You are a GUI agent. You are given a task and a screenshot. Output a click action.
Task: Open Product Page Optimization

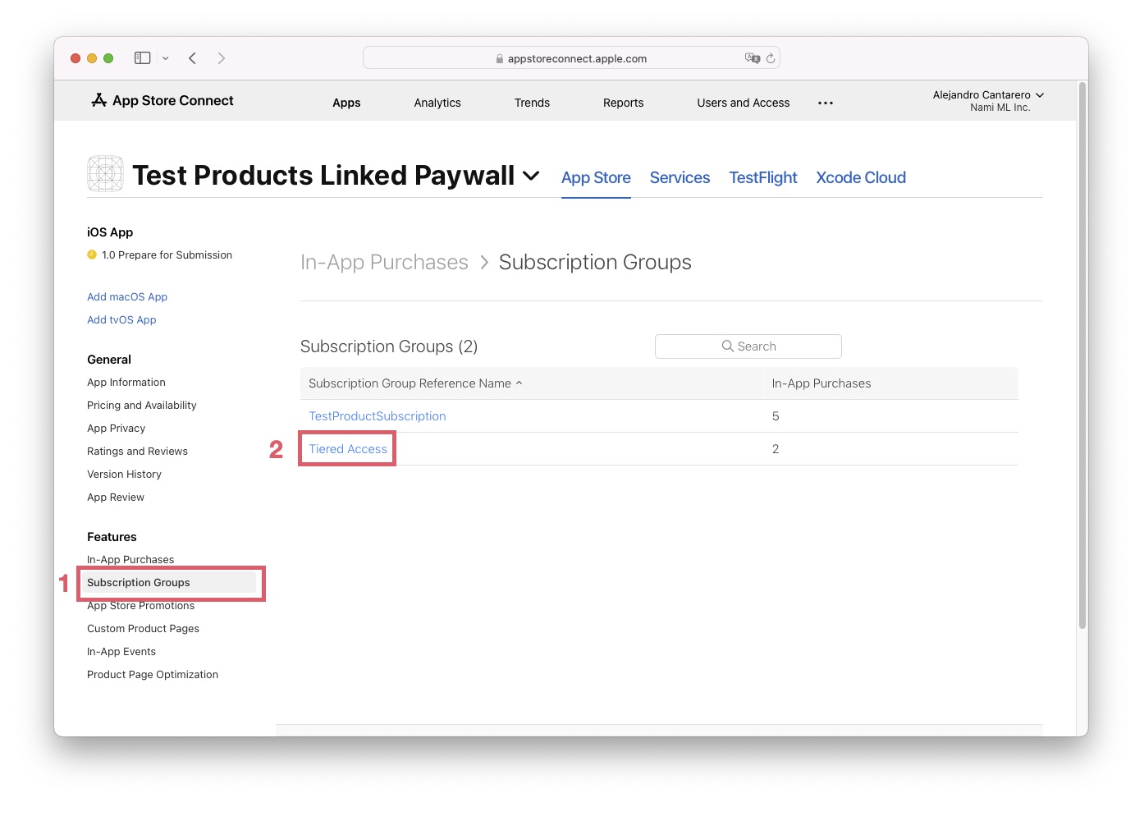(x=153, y=675)
